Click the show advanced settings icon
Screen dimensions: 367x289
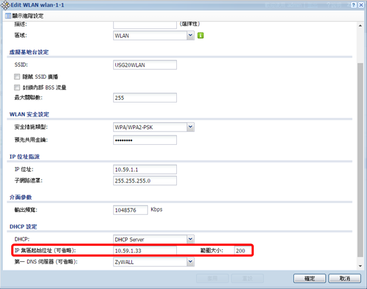coord(8,16)
